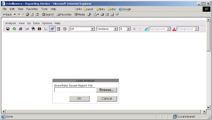Viewport: 212px width, 120px height.
Task: Click the Browse... button
Action: click(106, 90)
